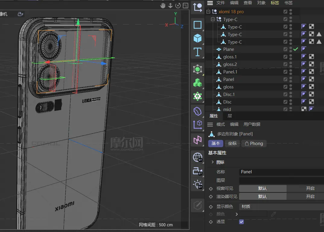Toggle keyframe diamond beside 视窗可见
Viewport: 324px width, 232px height.
coord(211,189)
